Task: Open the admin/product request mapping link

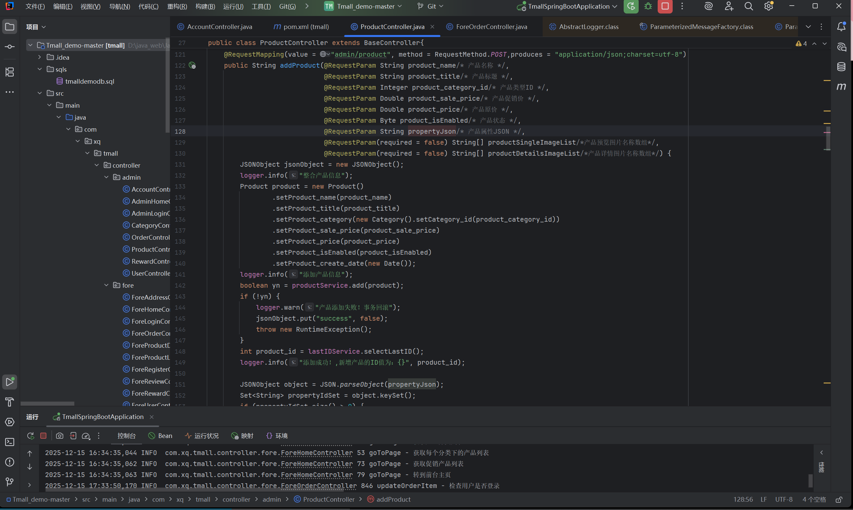Action: [361, 54]
